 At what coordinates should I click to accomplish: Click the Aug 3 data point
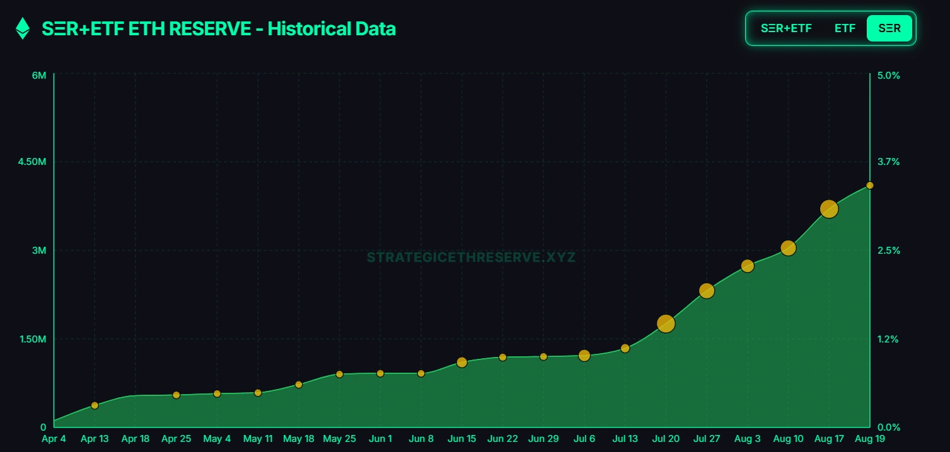click(x=748, y=266)
